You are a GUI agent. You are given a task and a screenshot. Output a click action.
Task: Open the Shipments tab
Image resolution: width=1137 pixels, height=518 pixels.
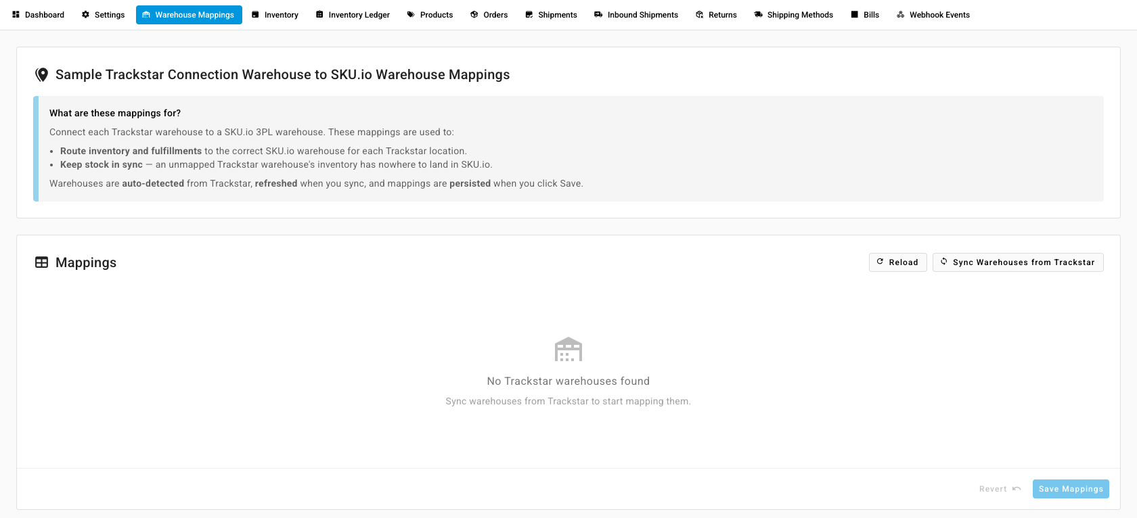click(551, 15)
